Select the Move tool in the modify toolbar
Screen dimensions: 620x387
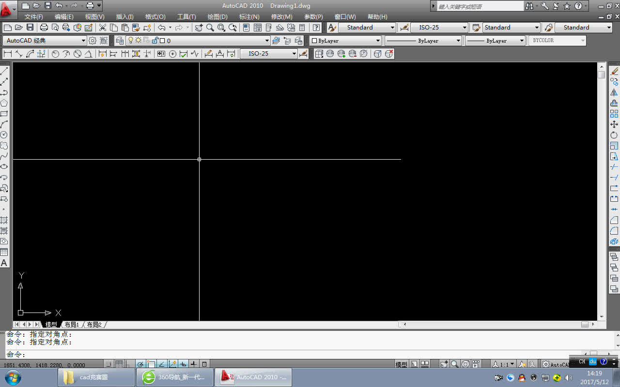point(614,124)
